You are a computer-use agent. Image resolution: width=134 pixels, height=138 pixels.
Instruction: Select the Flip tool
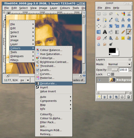pyautogui.click(x=99, y=32)
